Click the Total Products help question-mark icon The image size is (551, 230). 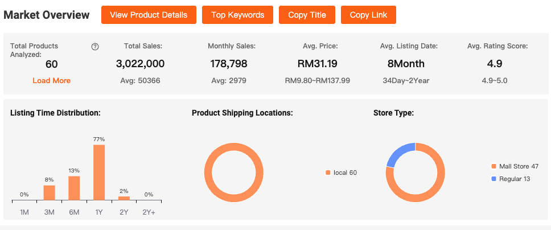pos(95,47)
